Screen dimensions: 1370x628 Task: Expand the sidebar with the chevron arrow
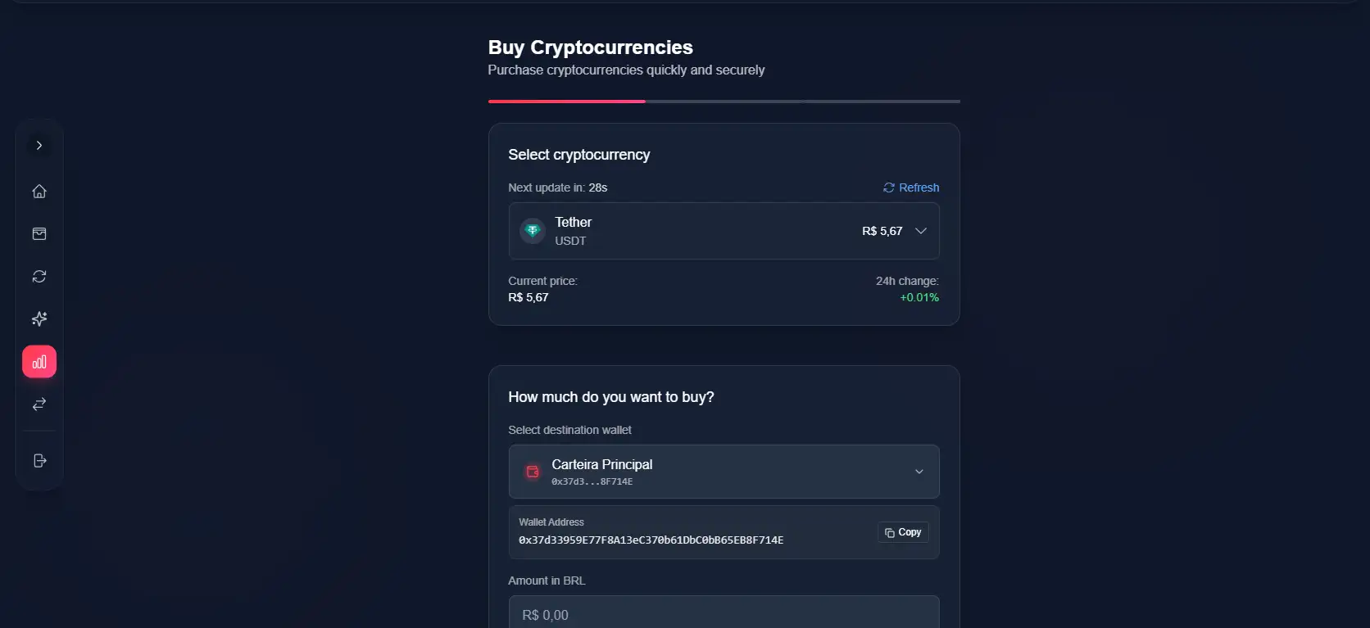click(x=39, y=146)
